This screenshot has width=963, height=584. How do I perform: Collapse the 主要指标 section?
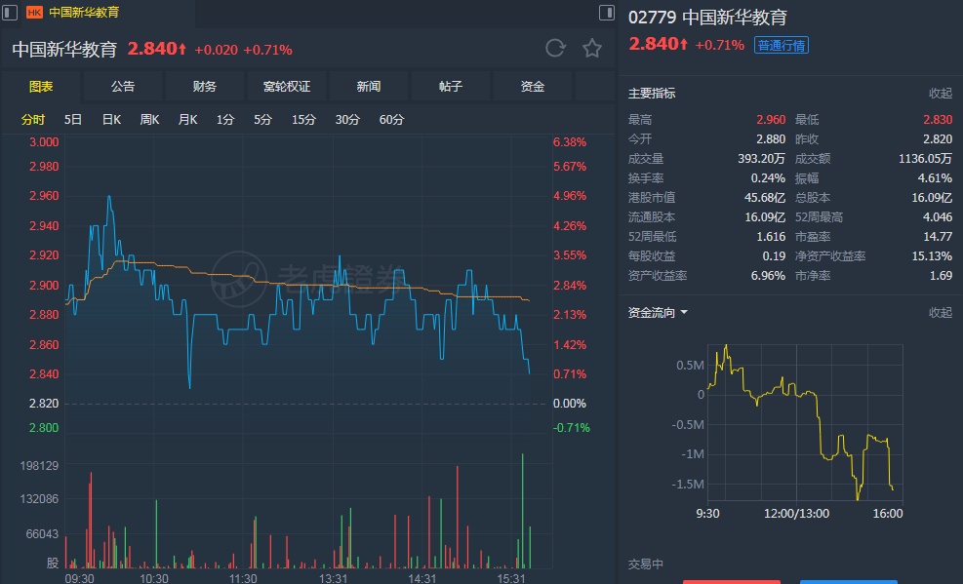point(940,94)
